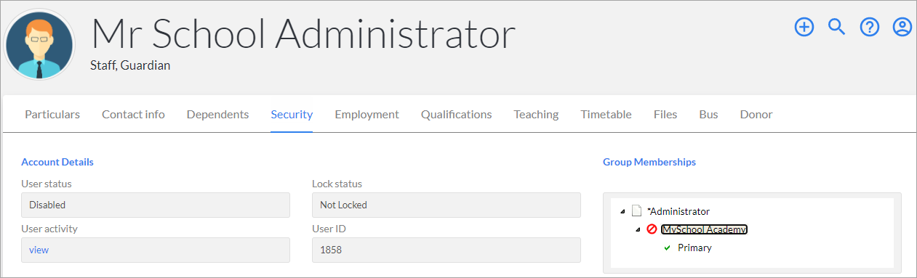The width and height of the screenshot is (917, 278).
Task: Click the red prohibited icon beside MySchool Academy
Action: tap(652, 229)
